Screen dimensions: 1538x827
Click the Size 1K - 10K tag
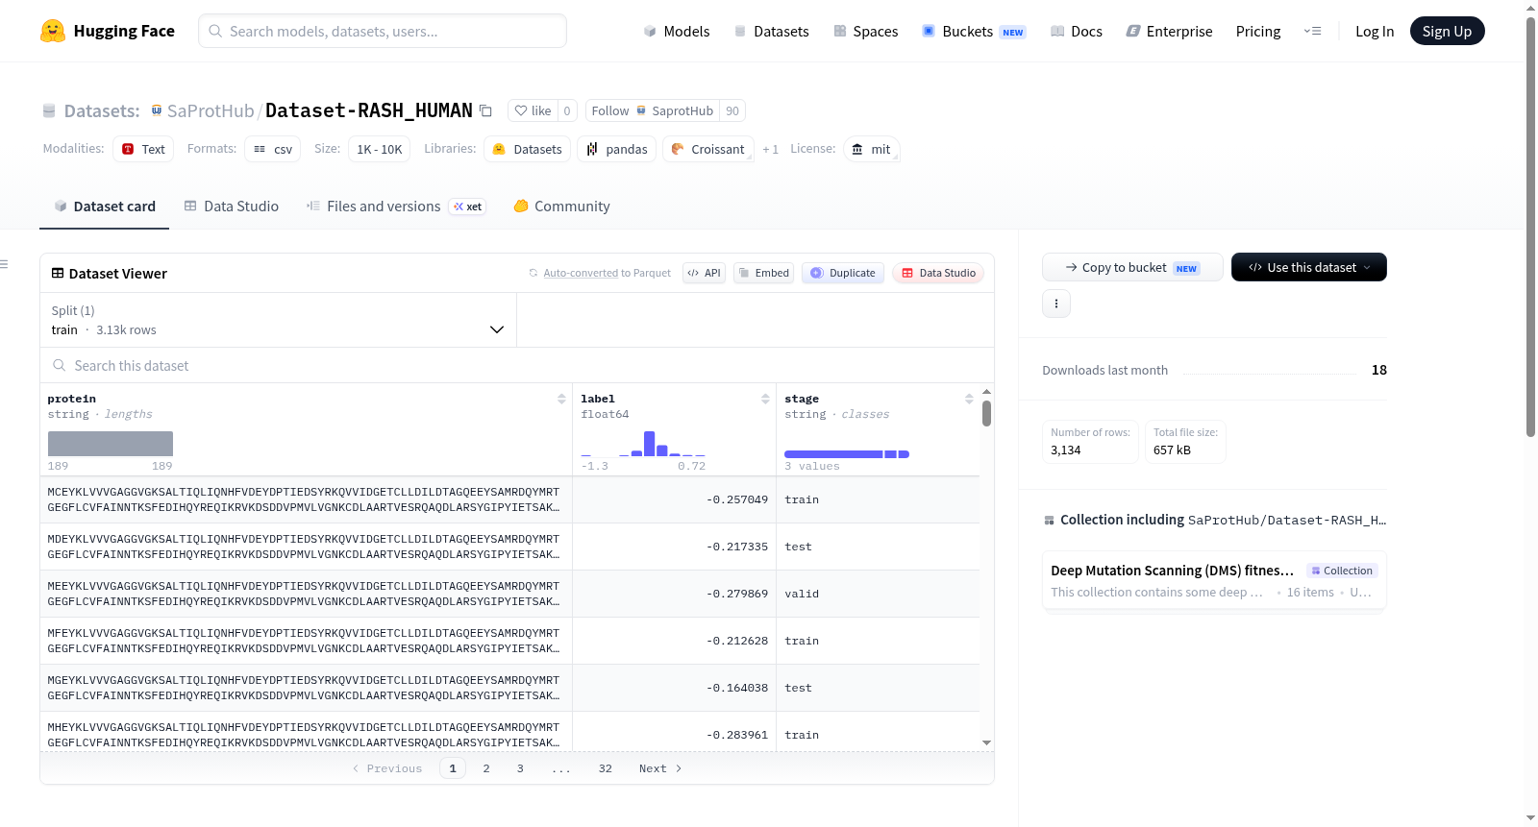pyautogui.click(x=380, y=149)
